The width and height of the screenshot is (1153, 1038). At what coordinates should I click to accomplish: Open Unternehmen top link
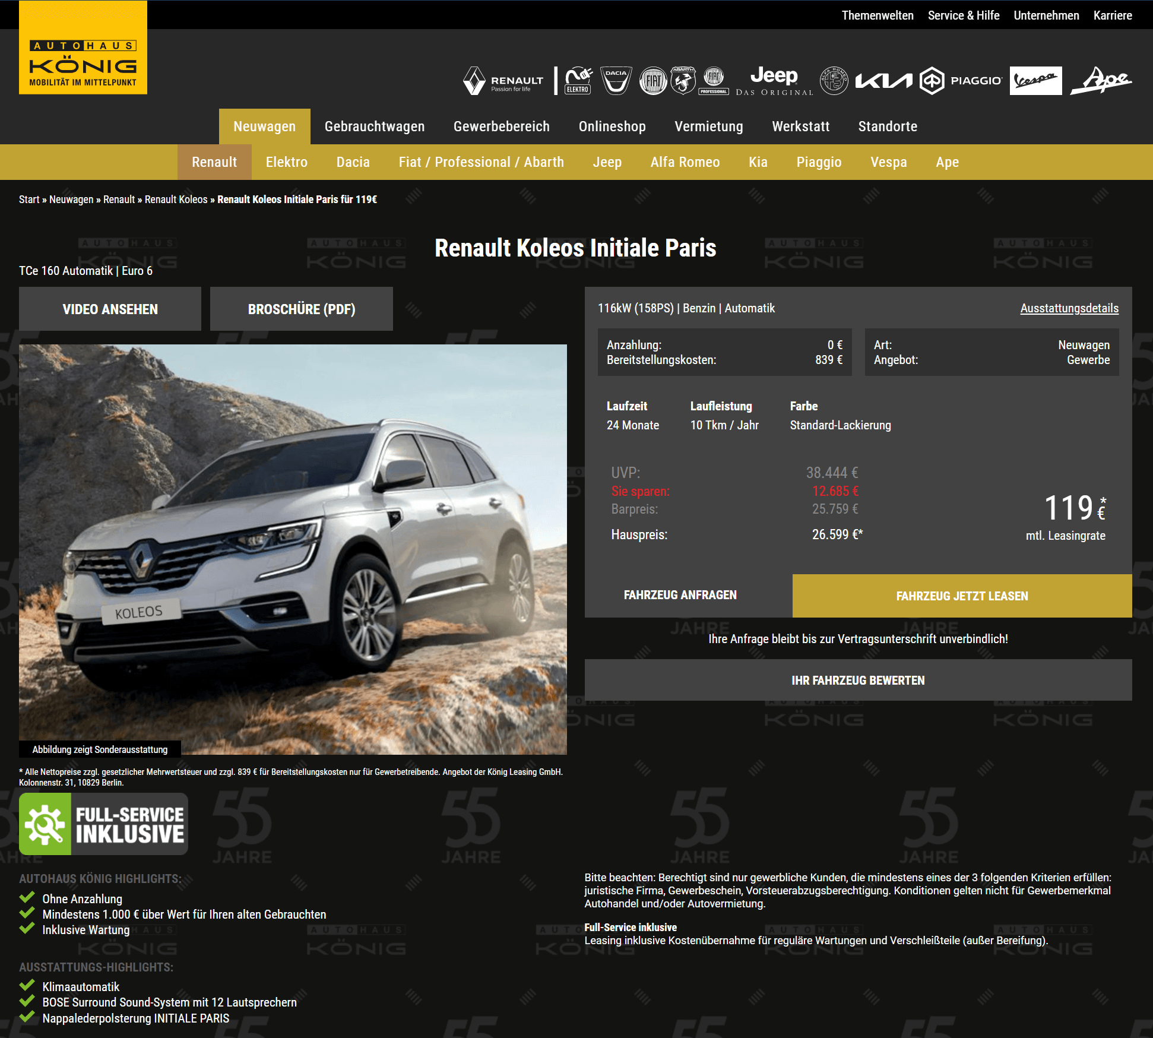1046,15
